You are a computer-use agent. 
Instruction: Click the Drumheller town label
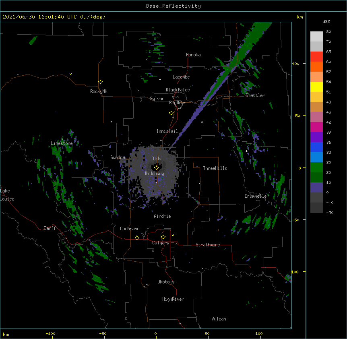click(257, 196)
